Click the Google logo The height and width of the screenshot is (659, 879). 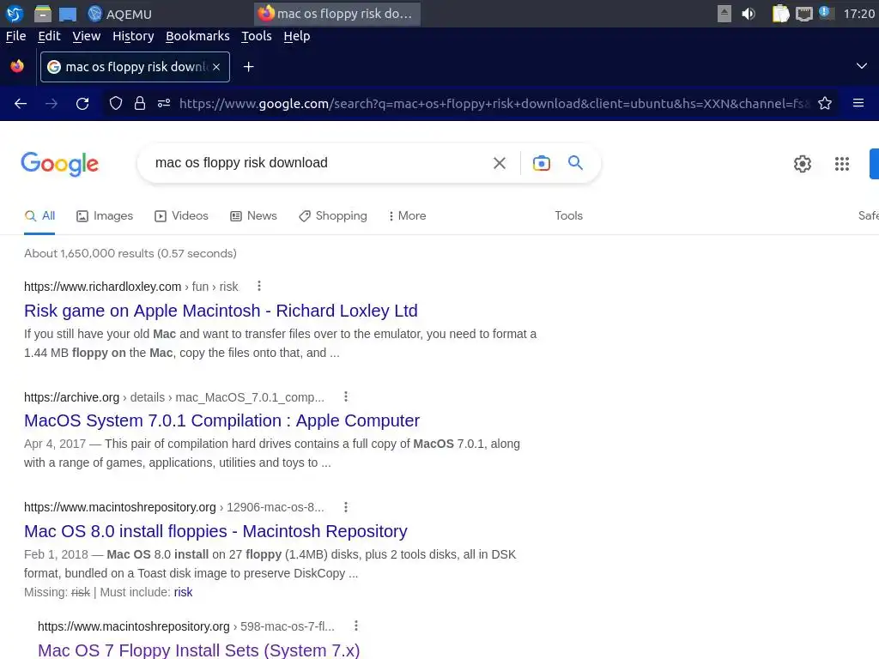60,164
